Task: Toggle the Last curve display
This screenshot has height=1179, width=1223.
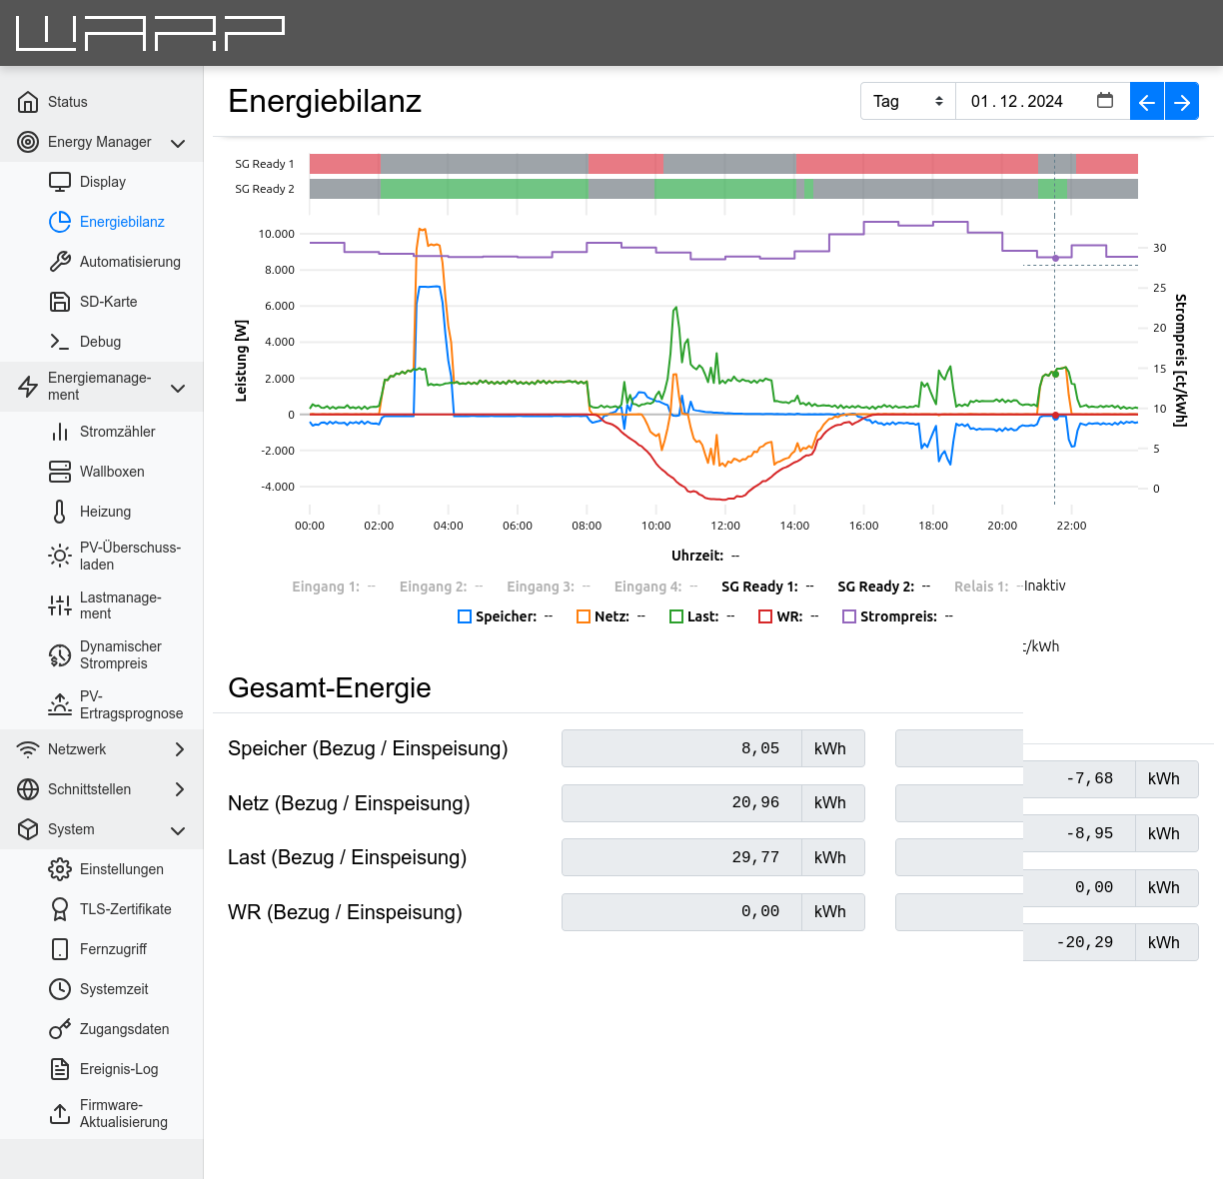Action: (675, 616)
